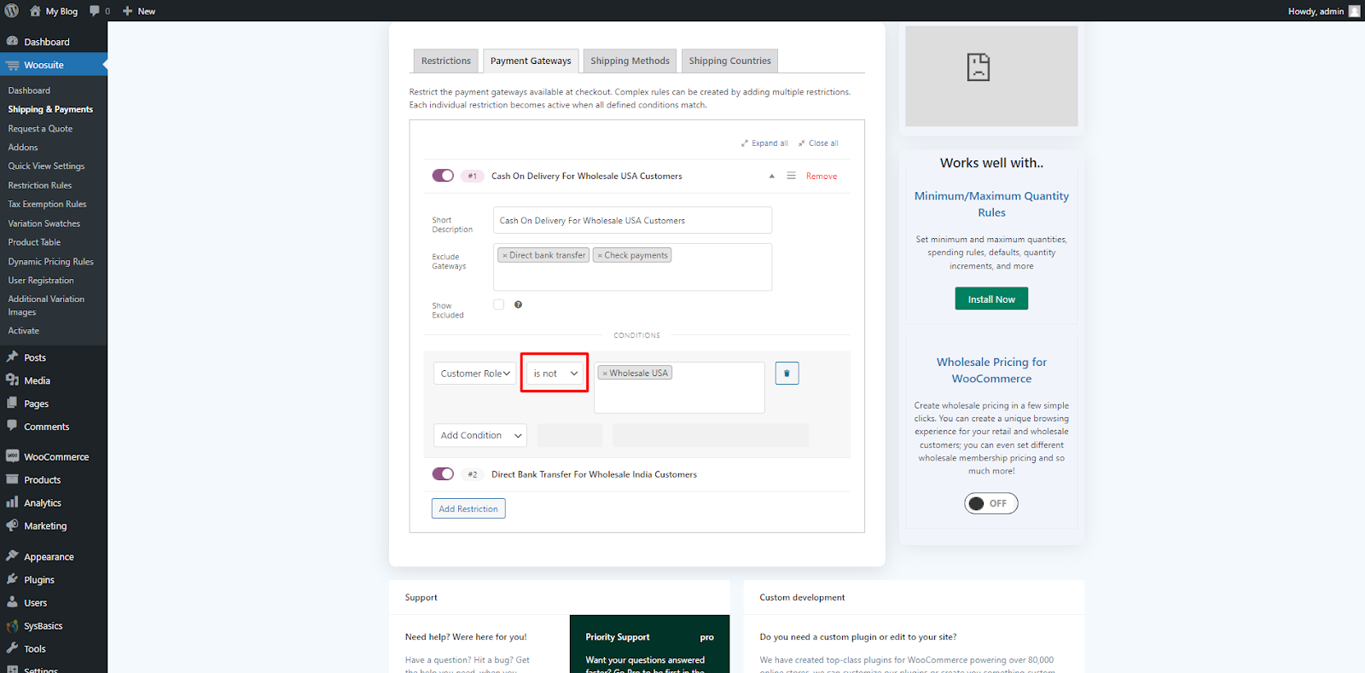1365x673 pixels.
Task: Remove the Direct bank transfer gateway tag
Action: pos(505,255)
